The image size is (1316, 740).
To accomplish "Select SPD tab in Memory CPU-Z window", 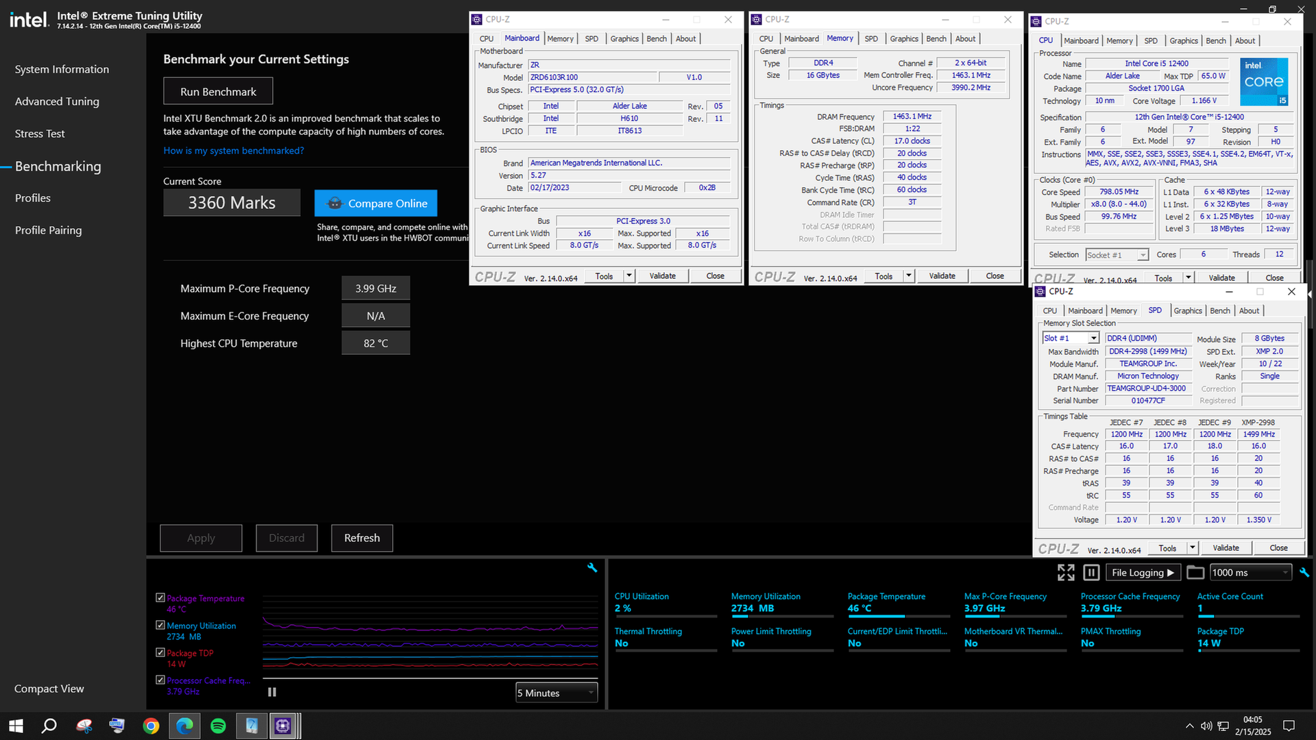I will pyautogui.click(x=871, y=38).
